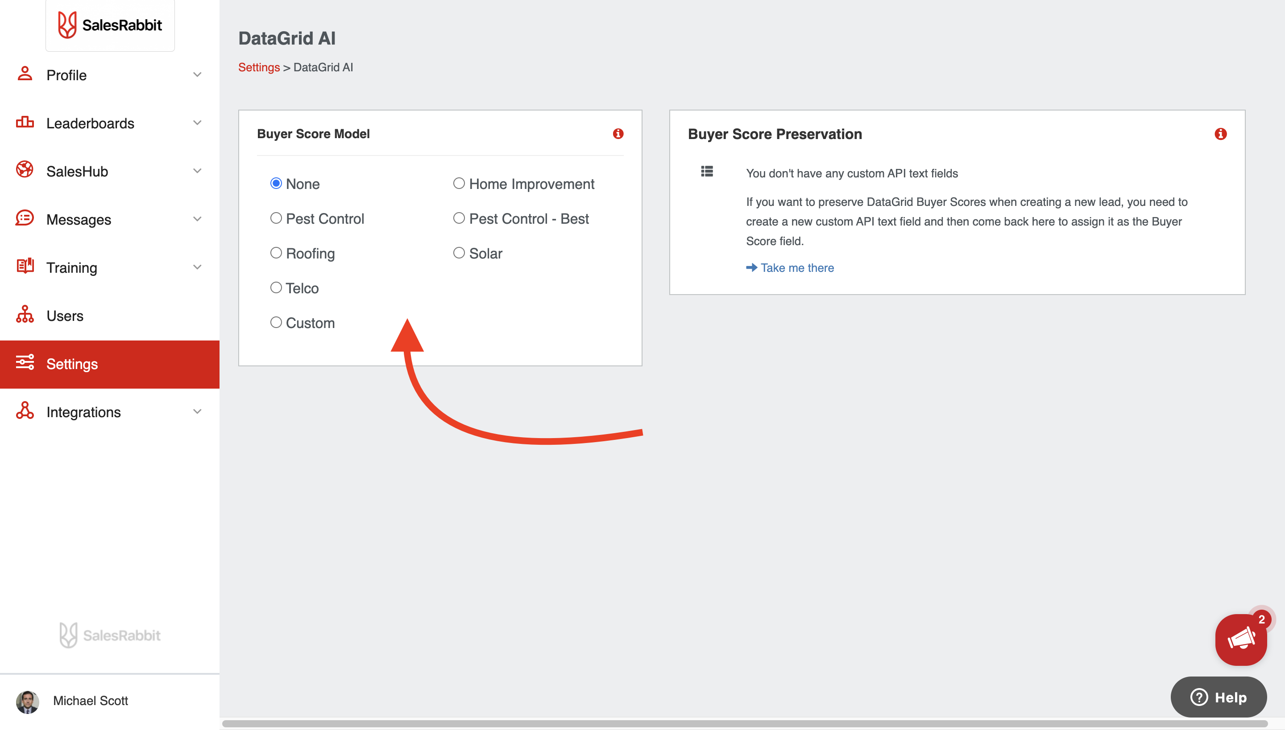Click the SalesRabbit logo at top
The height and width of the screenshot is (730, 1285).
click(x=110, y=25)
